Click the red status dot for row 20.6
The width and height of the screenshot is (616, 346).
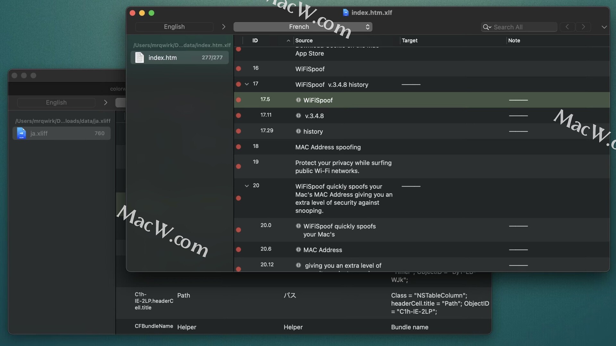pos(238,250)
